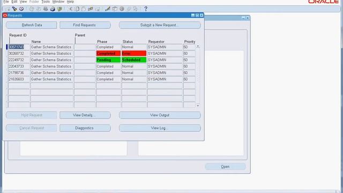
Task: Click the Window Help question mark icon
Action: pos(146,9)
